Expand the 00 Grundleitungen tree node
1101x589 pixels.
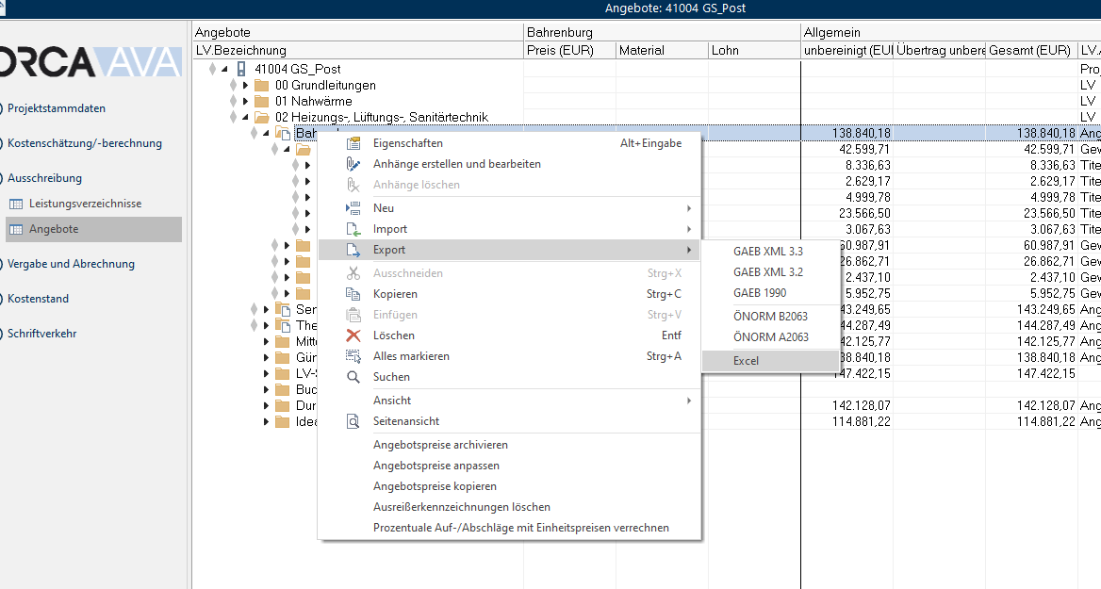[x=245, y=86]
